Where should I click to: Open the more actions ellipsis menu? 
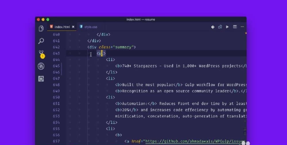[242, 27]
